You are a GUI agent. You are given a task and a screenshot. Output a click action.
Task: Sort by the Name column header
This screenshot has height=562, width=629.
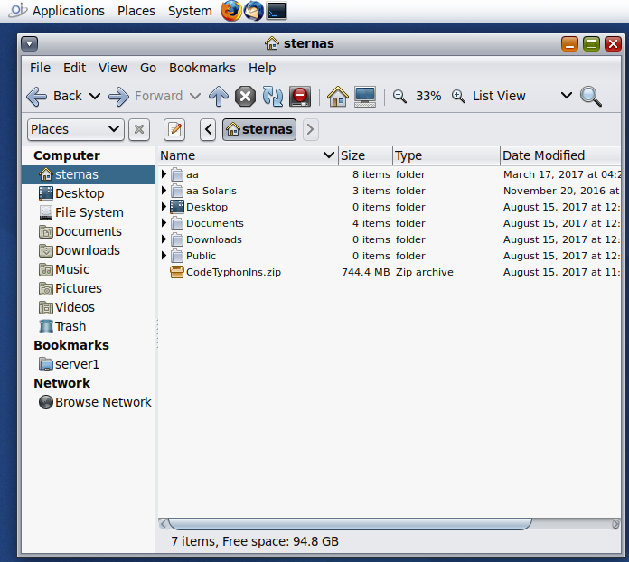pyautogui.click(x=248, y=155)
